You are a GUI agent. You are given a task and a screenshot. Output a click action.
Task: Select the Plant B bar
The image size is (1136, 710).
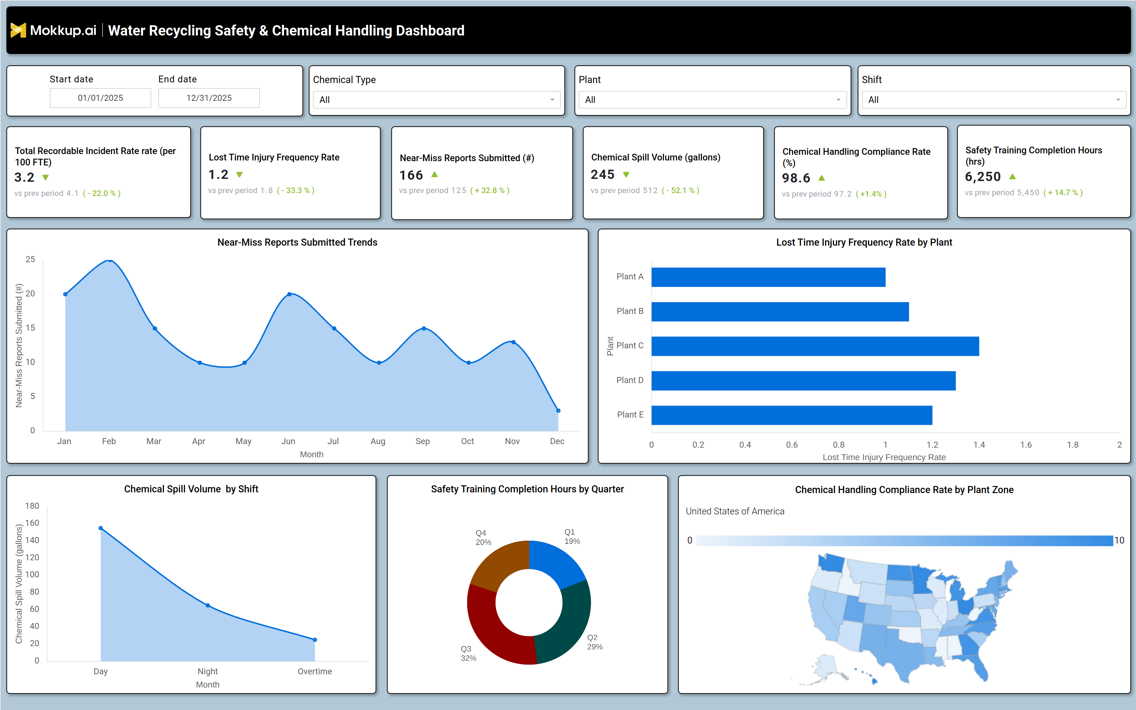coord(780,312)
